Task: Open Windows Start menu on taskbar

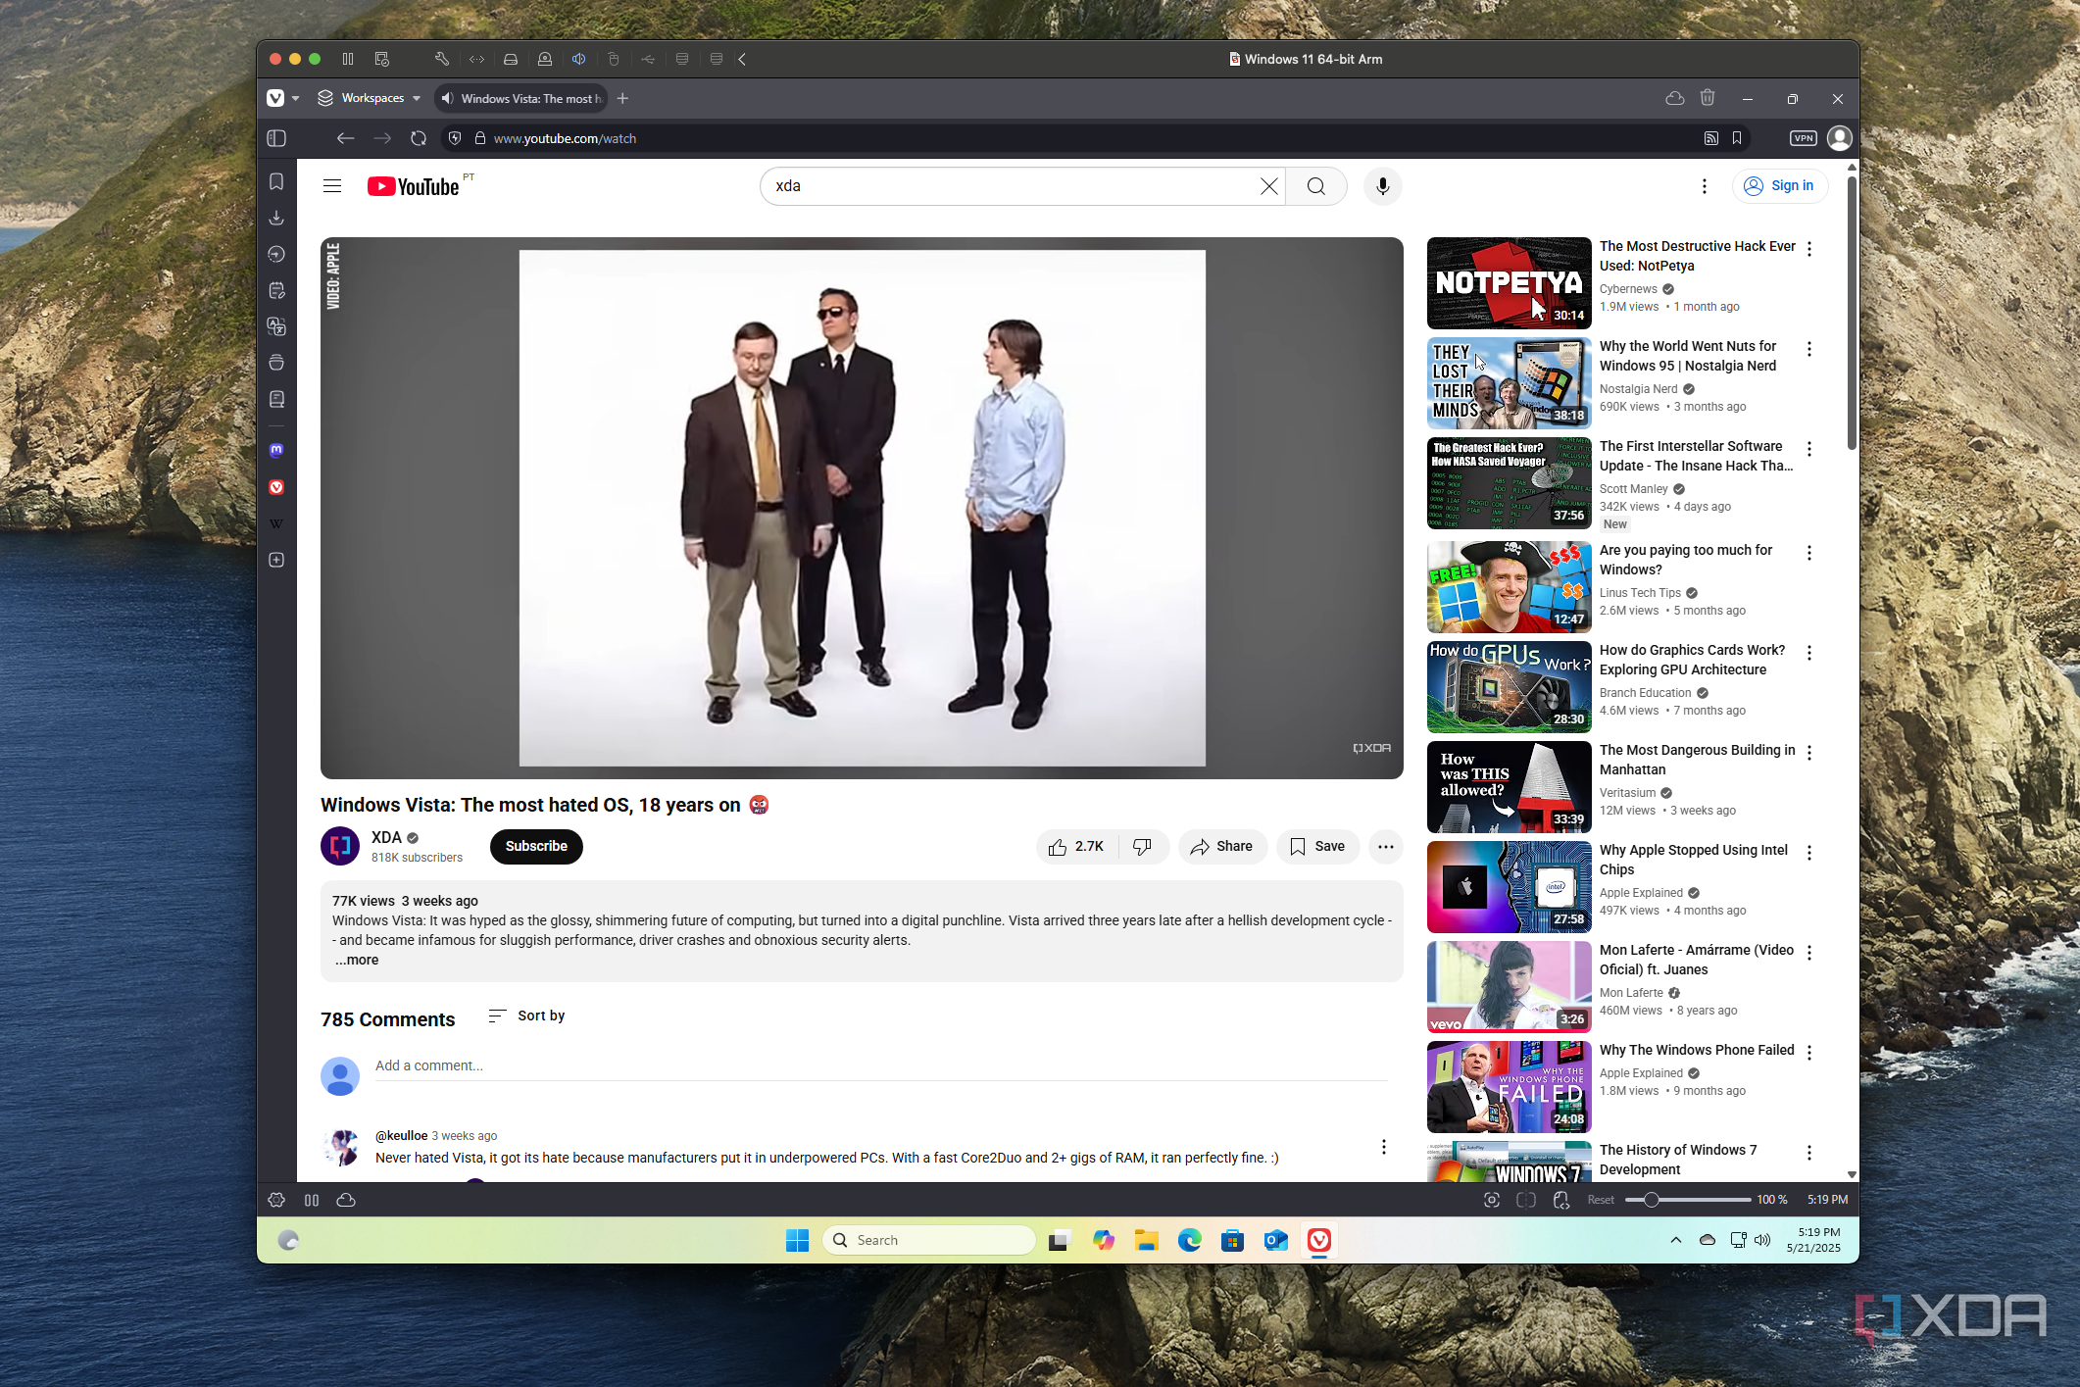Action: coord(797,1241)
